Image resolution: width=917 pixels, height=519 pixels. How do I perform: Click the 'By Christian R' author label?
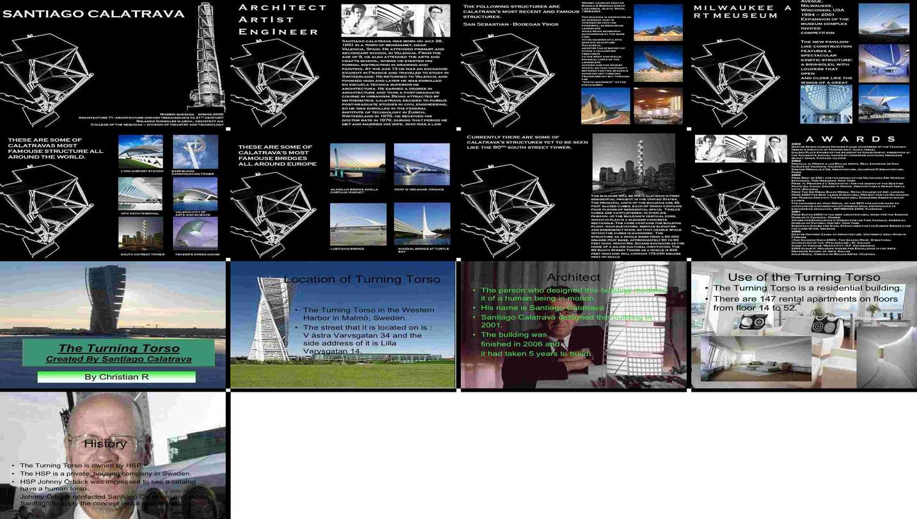click(116, 377)
